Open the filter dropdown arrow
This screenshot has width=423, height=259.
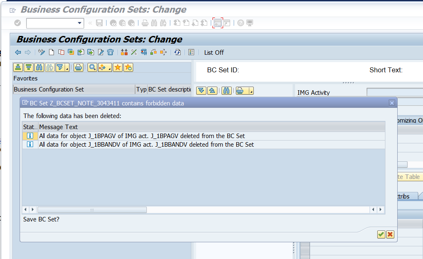[67, 67]
